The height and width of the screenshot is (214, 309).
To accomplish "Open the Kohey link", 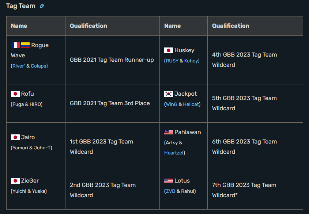I will click(191, 61).
